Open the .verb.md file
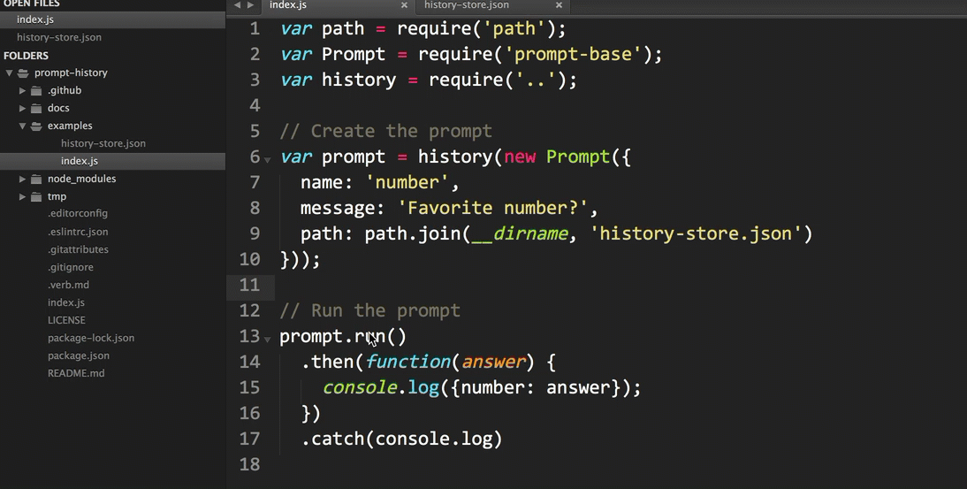This screenshot has width=967, height=489. [68, 285]
